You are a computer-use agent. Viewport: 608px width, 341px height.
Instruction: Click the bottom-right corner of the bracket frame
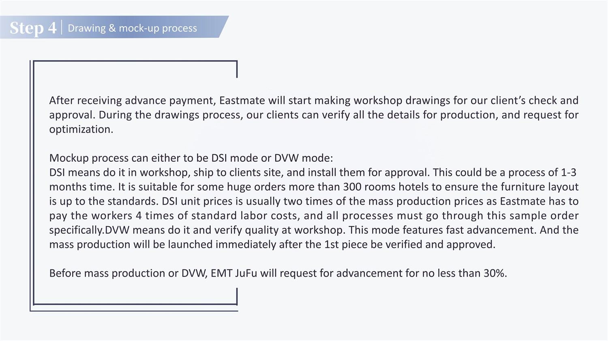(x=237, y=303)
